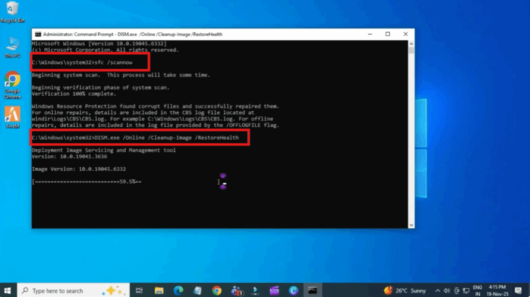Click the 'Microsoft Windows [Version 10.0.19045.6332]' line
Viewport: 530px width, 297px height.
99,43
